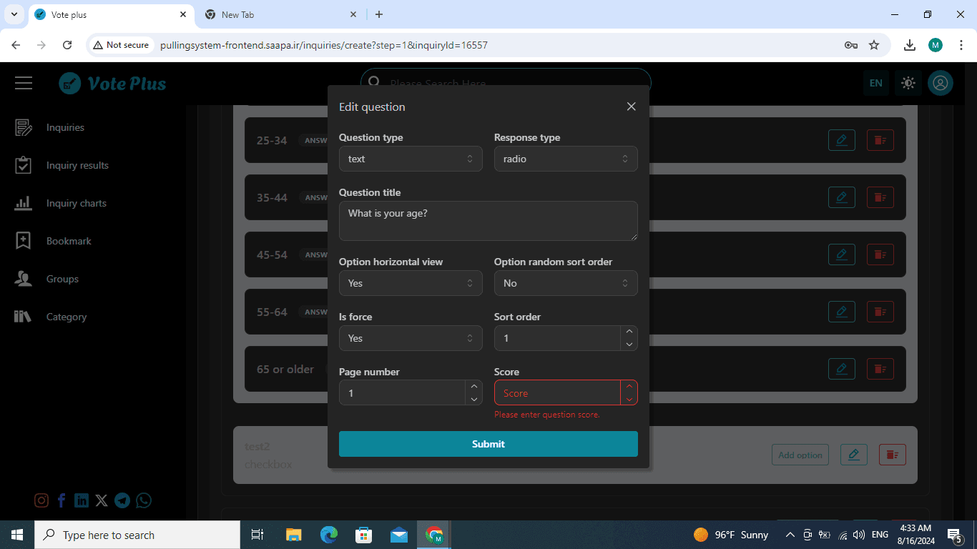Screen dimensions: 977x549
Task: Toggle the light/dark theme icon
Action: (x=908, y=83)
